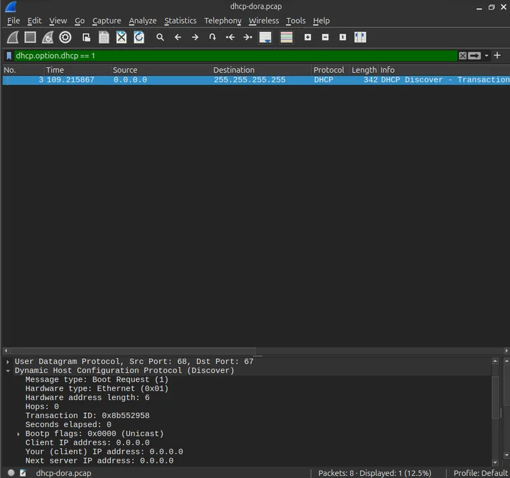Start capturing packets with shark fin icon

coord(13,38)
